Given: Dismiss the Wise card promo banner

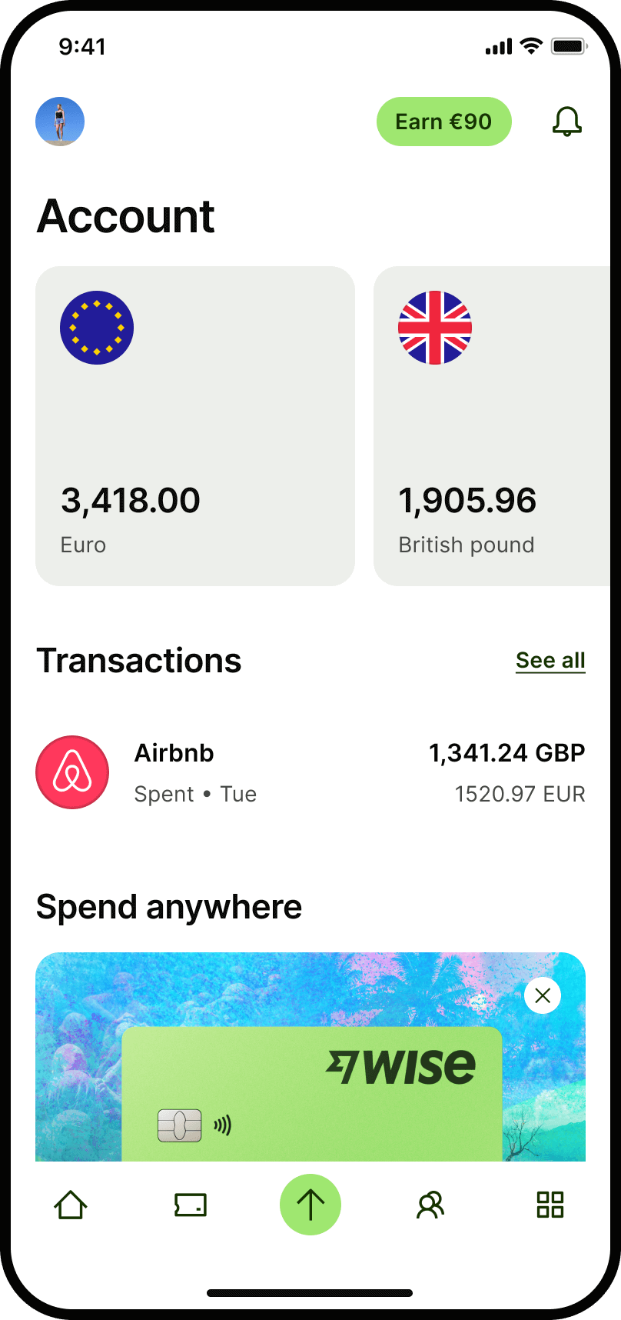Looking at the screenshot, I should pos(543,995).
